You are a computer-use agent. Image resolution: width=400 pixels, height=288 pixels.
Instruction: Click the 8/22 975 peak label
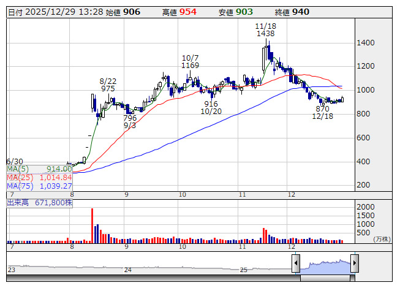coord(108,85)
